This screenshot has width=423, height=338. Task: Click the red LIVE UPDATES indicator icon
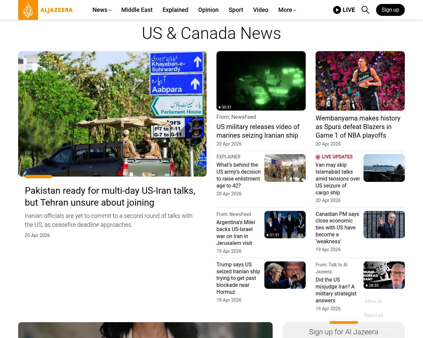(x=318, y=157)
